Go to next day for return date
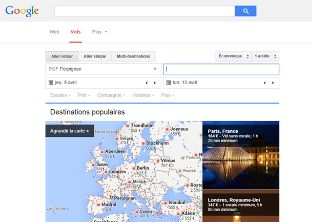 point(273,83)
